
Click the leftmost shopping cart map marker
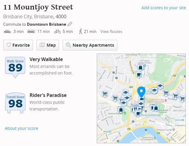pyautogui.click(x=105, y=94)
